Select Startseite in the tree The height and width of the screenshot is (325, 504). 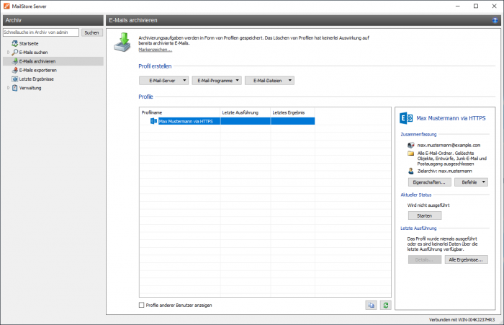click(29, 43)
